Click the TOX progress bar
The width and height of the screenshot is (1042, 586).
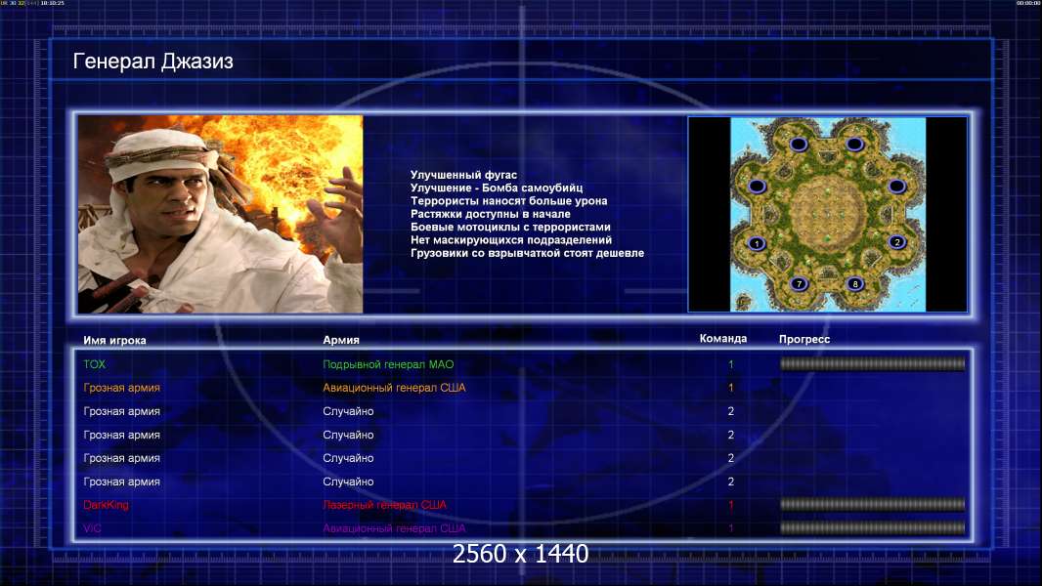tap(872, 364)
